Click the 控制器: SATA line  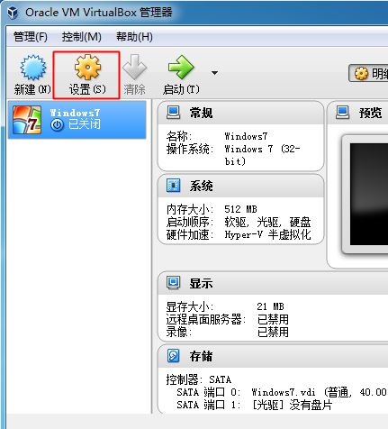pyautogui.click(x=199, y=379)
